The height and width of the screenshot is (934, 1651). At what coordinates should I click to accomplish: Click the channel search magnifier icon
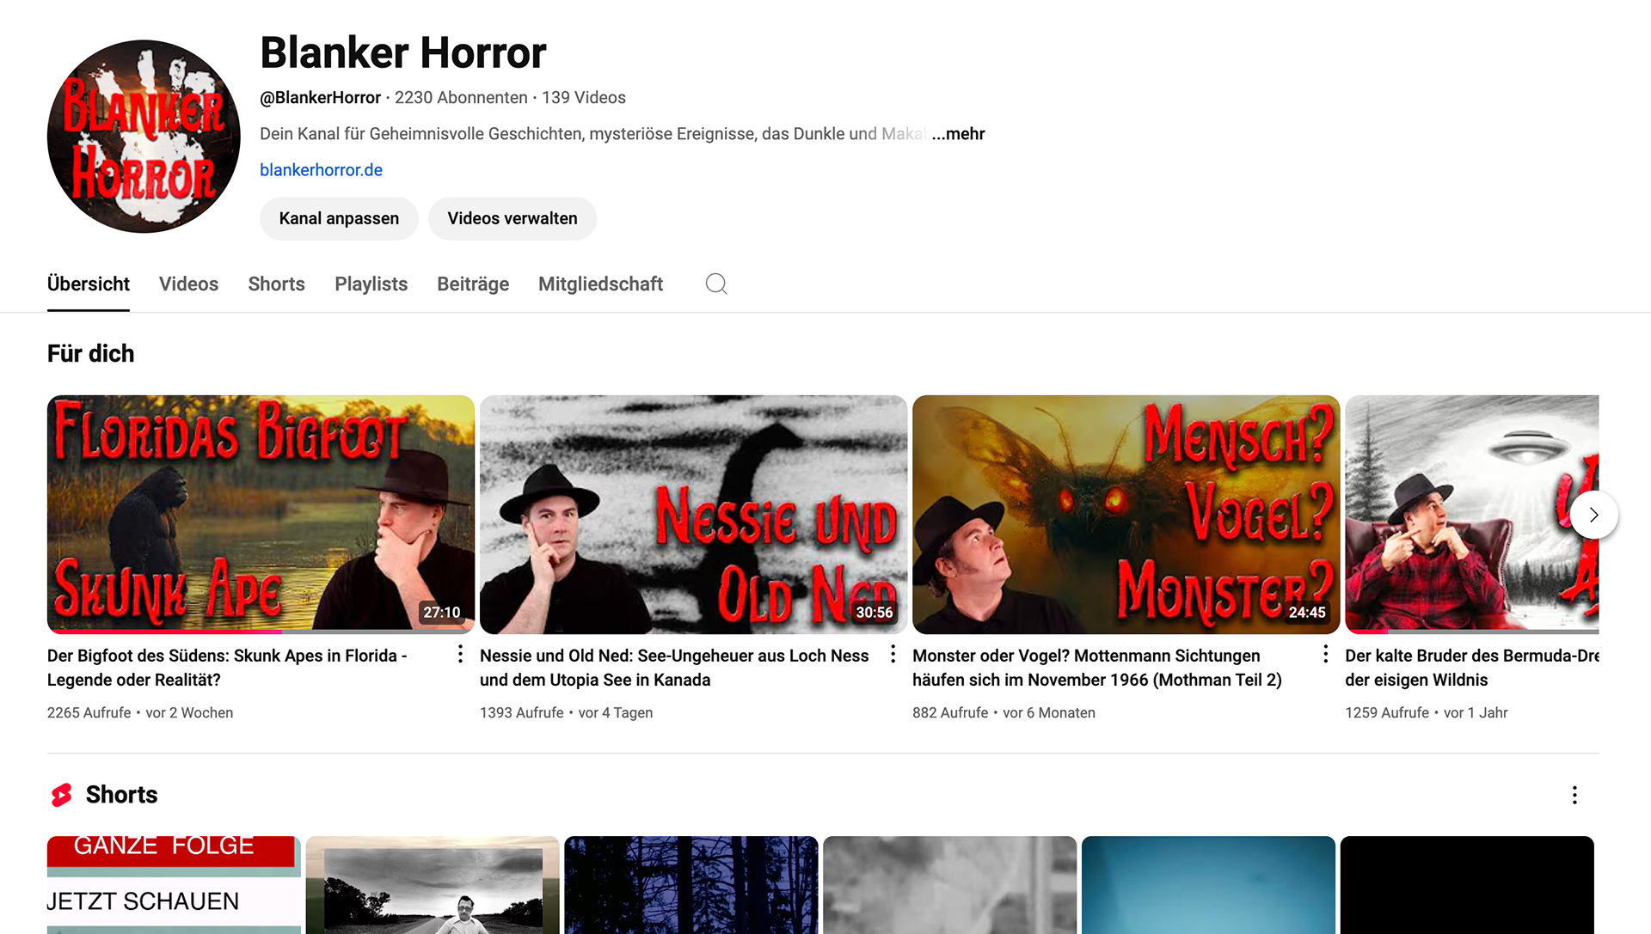tap(716, 284)
